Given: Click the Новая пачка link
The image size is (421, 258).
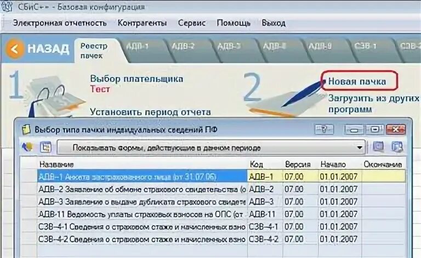Looking at the screenshot, I should coord(357,81).
